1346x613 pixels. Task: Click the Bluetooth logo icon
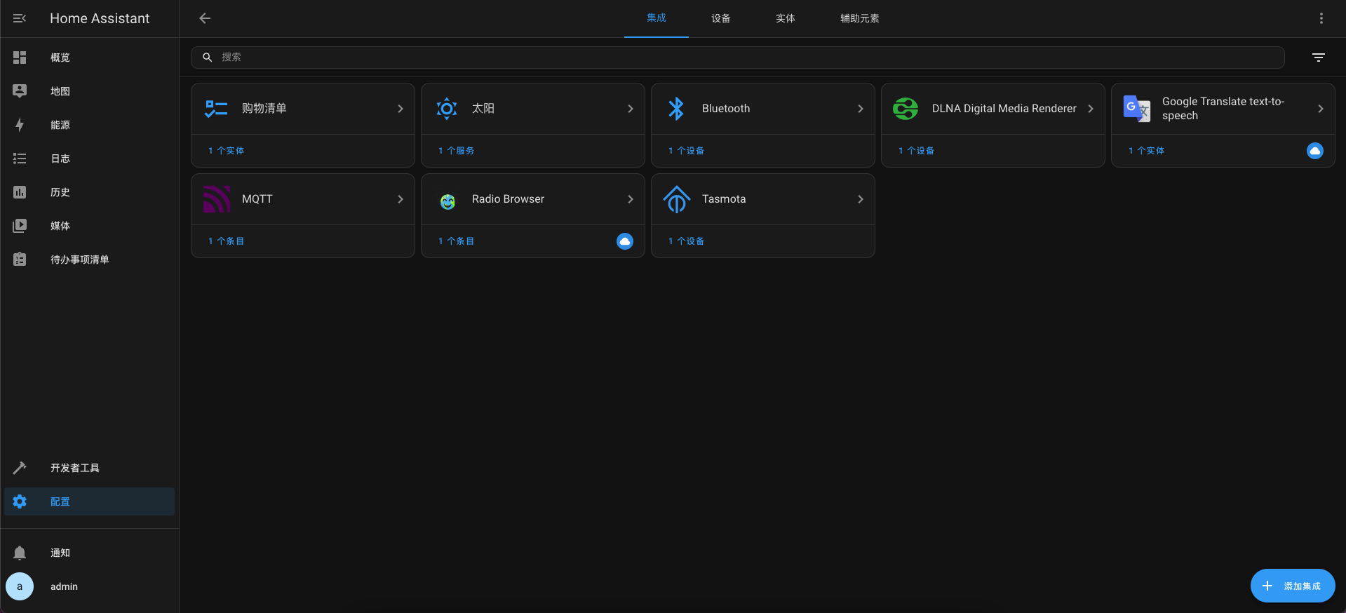point(676,109)
